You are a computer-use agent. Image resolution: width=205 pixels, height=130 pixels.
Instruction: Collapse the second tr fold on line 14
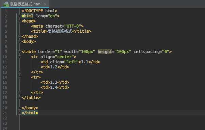point(19,77)
